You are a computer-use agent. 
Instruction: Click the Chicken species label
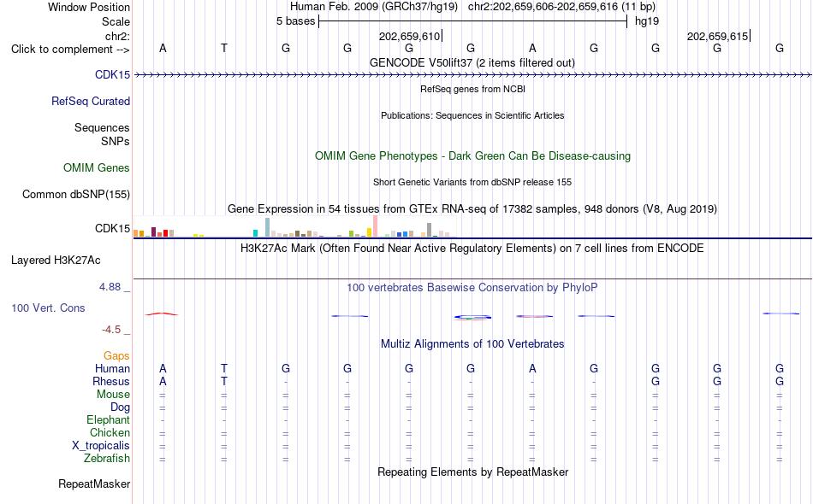pos(110,432)
